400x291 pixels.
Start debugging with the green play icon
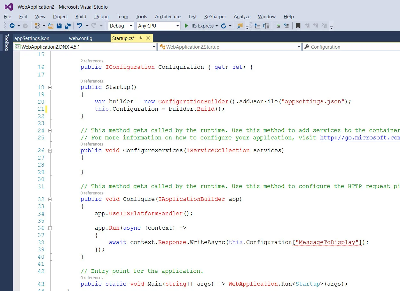(x=186, y=26)
